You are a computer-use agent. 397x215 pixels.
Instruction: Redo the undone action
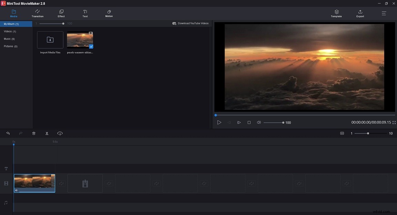[21, 133]
